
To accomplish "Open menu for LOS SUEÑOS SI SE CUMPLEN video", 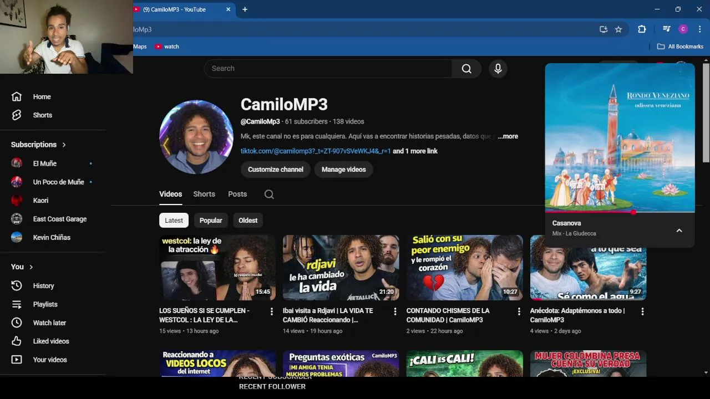I will point(272,312).
